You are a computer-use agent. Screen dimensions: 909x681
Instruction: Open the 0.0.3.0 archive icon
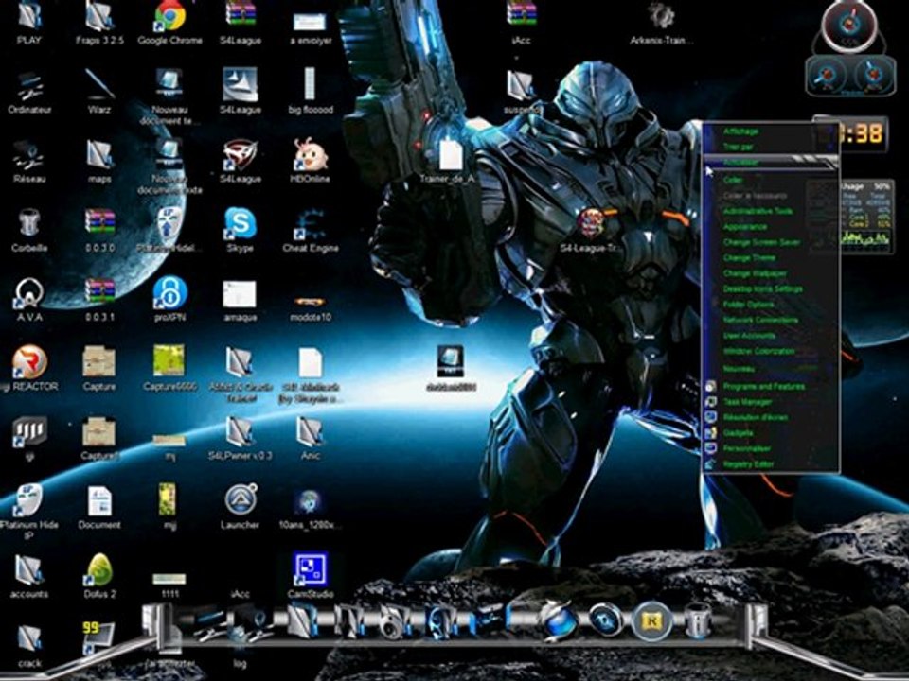99,230
